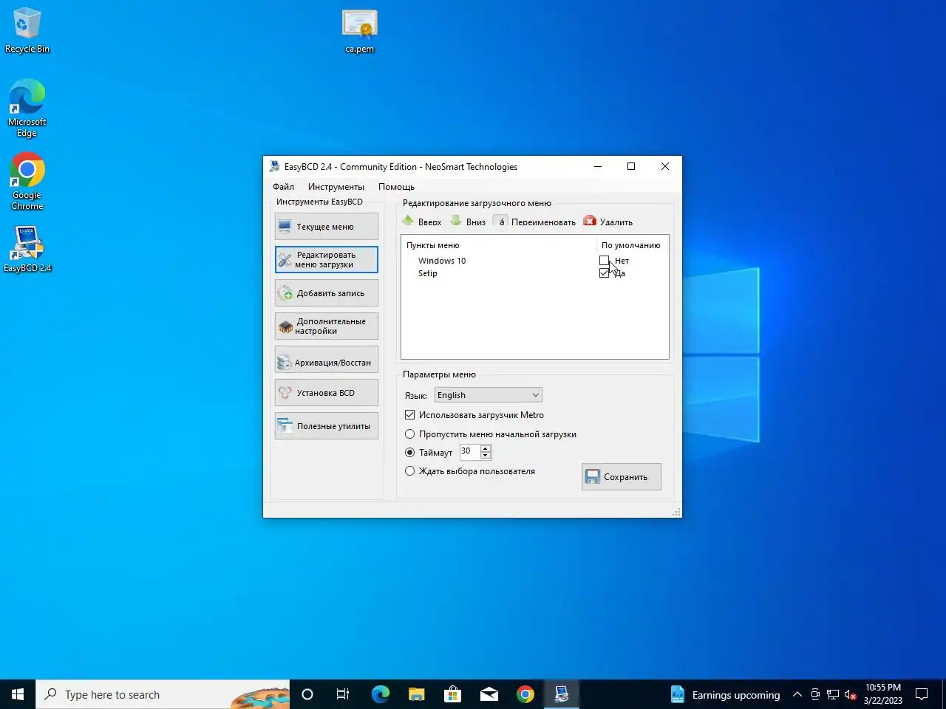946x709 pixels.
Task: Open Дополнительные настройки section
Action: click(326, 326)
